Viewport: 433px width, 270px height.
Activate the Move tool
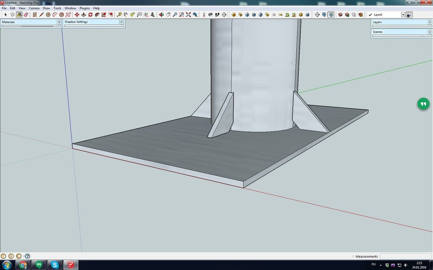click(77, 15)
